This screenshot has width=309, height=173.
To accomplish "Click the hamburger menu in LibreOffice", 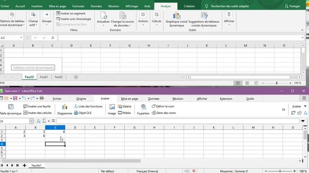I will coord(304,98).
